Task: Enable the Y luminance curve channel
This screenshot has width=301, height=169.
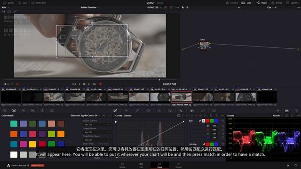Action: click(x=204, y=121)
